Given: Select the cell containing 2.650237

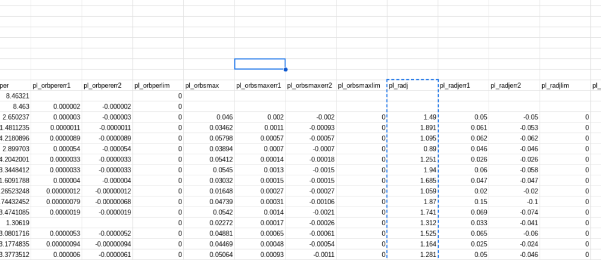Looking at the screenshot, I should 16,117.
